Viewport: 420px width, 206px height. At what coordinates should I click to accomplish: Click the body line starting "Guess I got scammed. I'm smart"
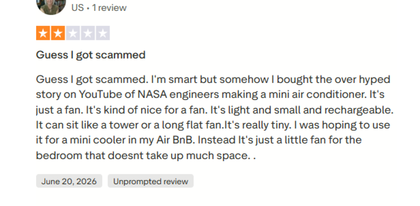click(213, 80)
